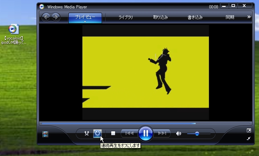Click the Windows Media Player logo icon
This screenshot has height=156, width=259.
(x=42, y=7)
